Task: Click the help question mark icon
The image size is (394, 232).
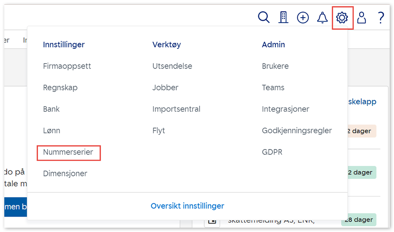Action: click(381, 18)
